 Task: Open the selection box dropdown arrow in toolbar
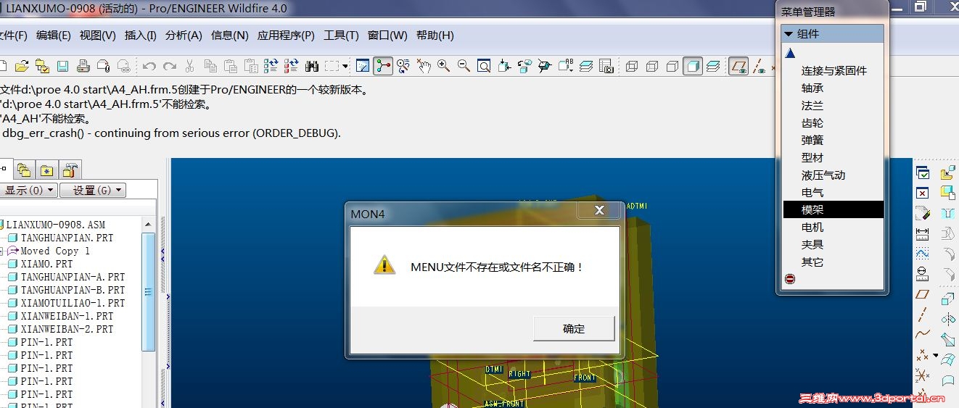click(x=345, y=66)
